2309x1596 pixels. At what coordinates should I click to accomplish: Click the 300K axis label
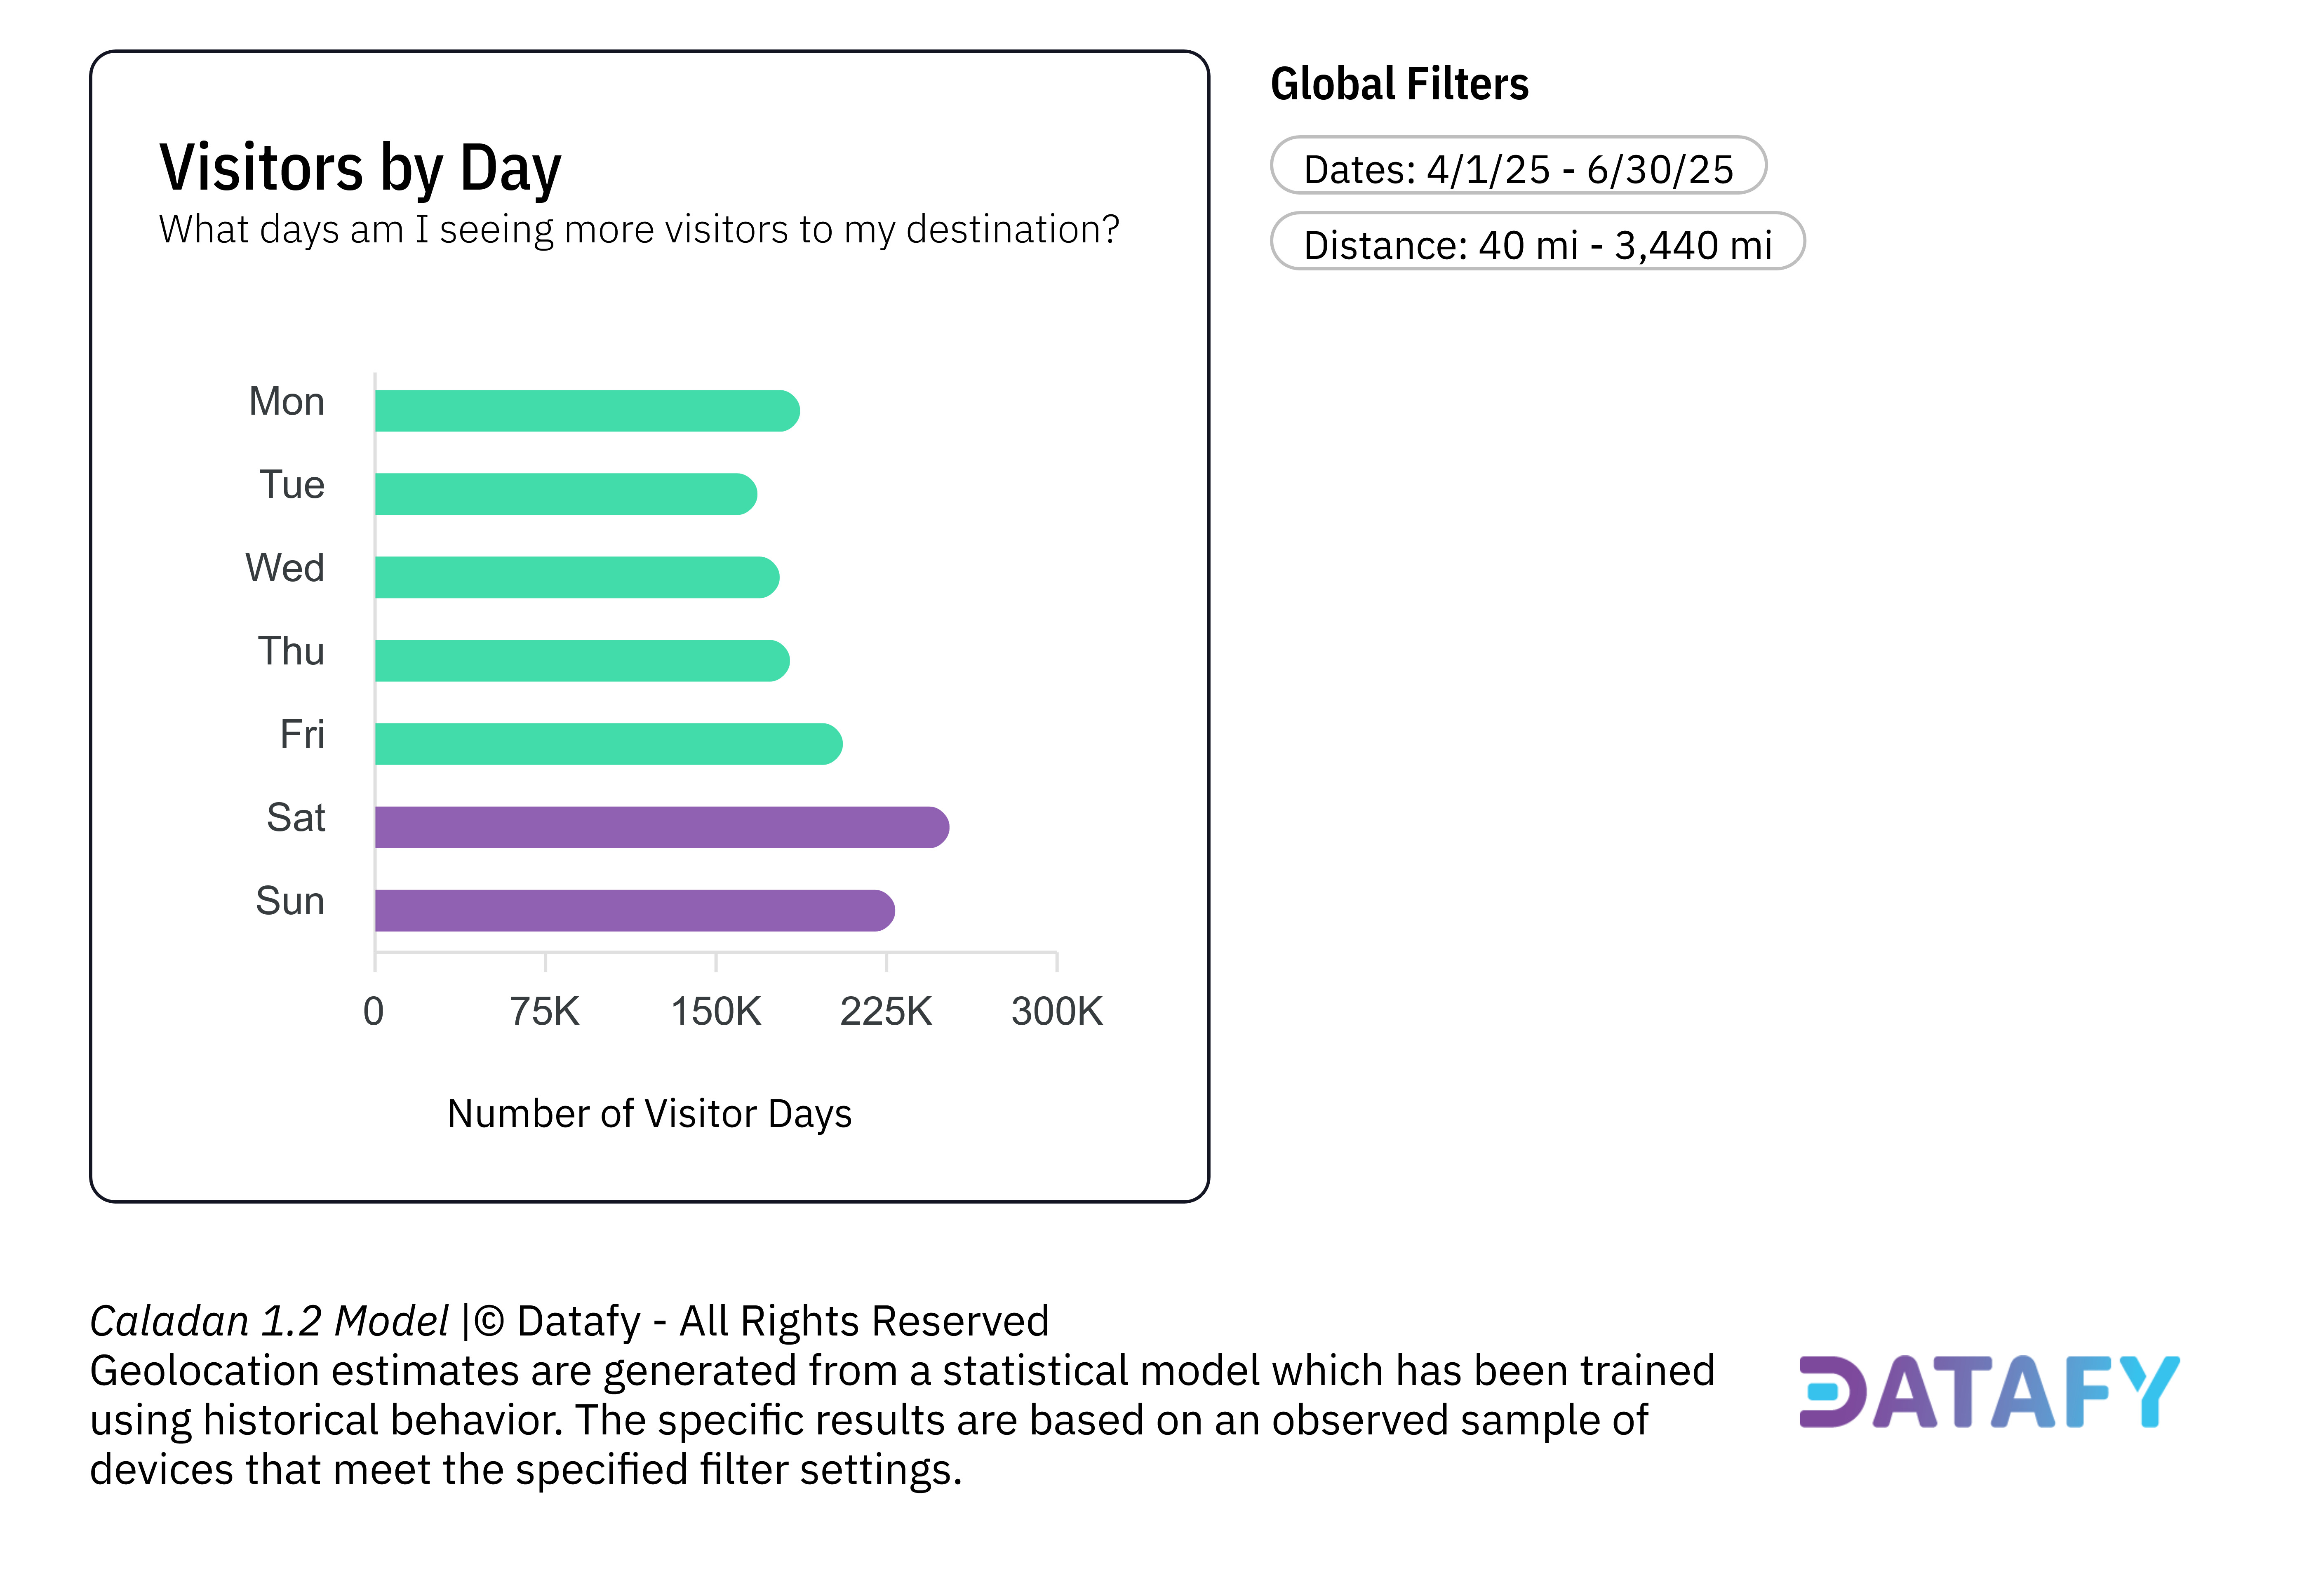1056,1011
